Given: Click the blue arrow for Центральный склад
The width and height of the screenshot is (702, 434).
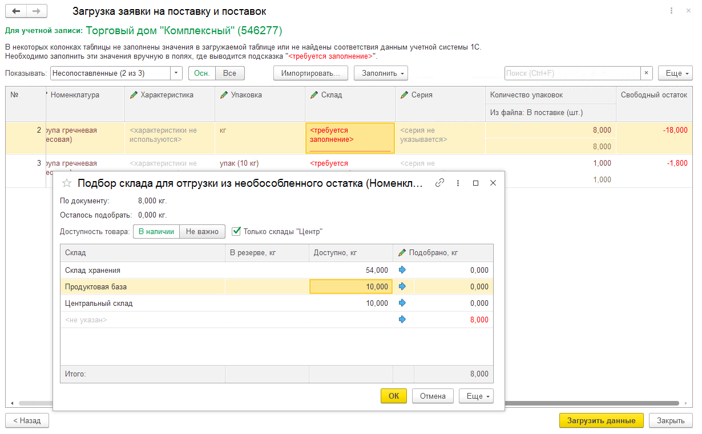Looking at the screenshot, I should click(x=402, y=303).
